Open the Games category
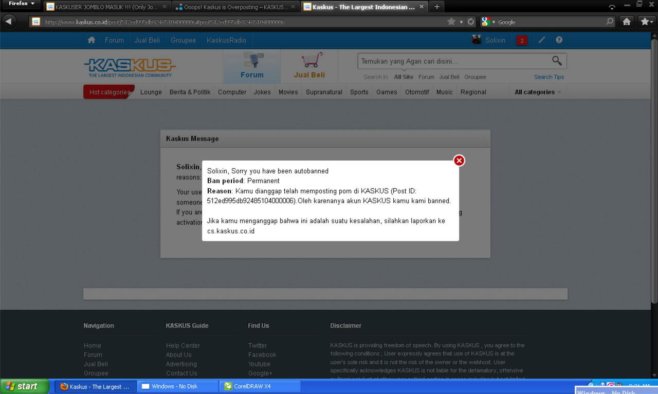 pyautogui.click(x=387, y=92)
